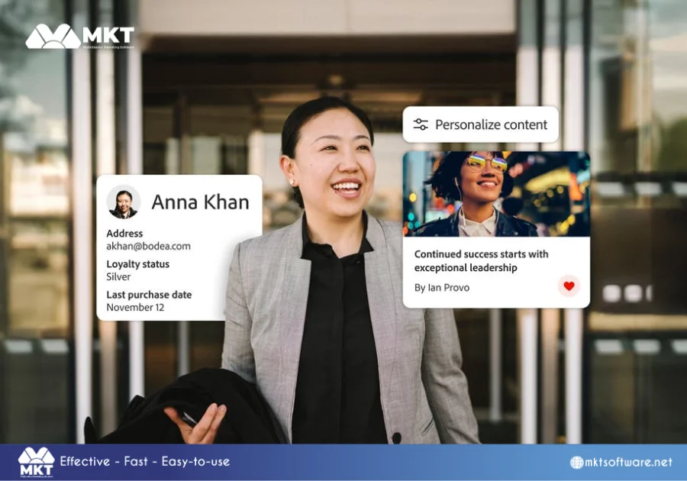The image size is (687, 481).
Task: Click the Loyalty status label
Action: 137,263
